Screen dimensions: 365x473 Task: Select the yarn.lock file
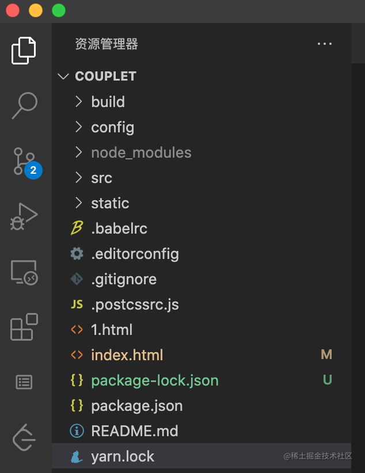click(x=123, y=456)
